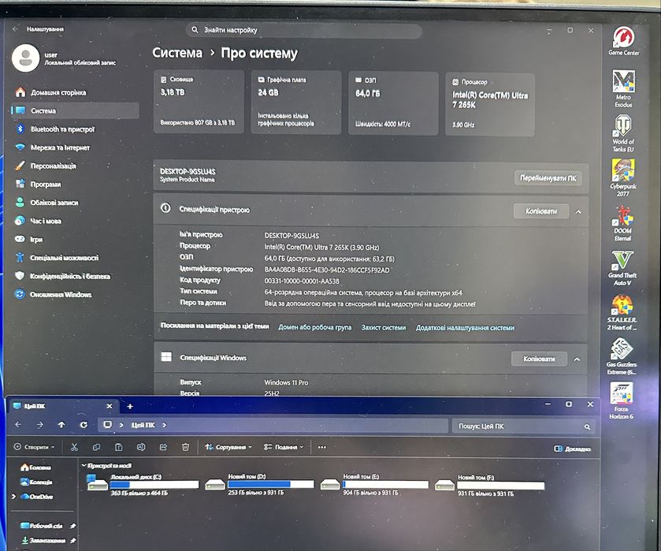
Task: Click Перейменувати ПК button
Action: coord(548,178)
